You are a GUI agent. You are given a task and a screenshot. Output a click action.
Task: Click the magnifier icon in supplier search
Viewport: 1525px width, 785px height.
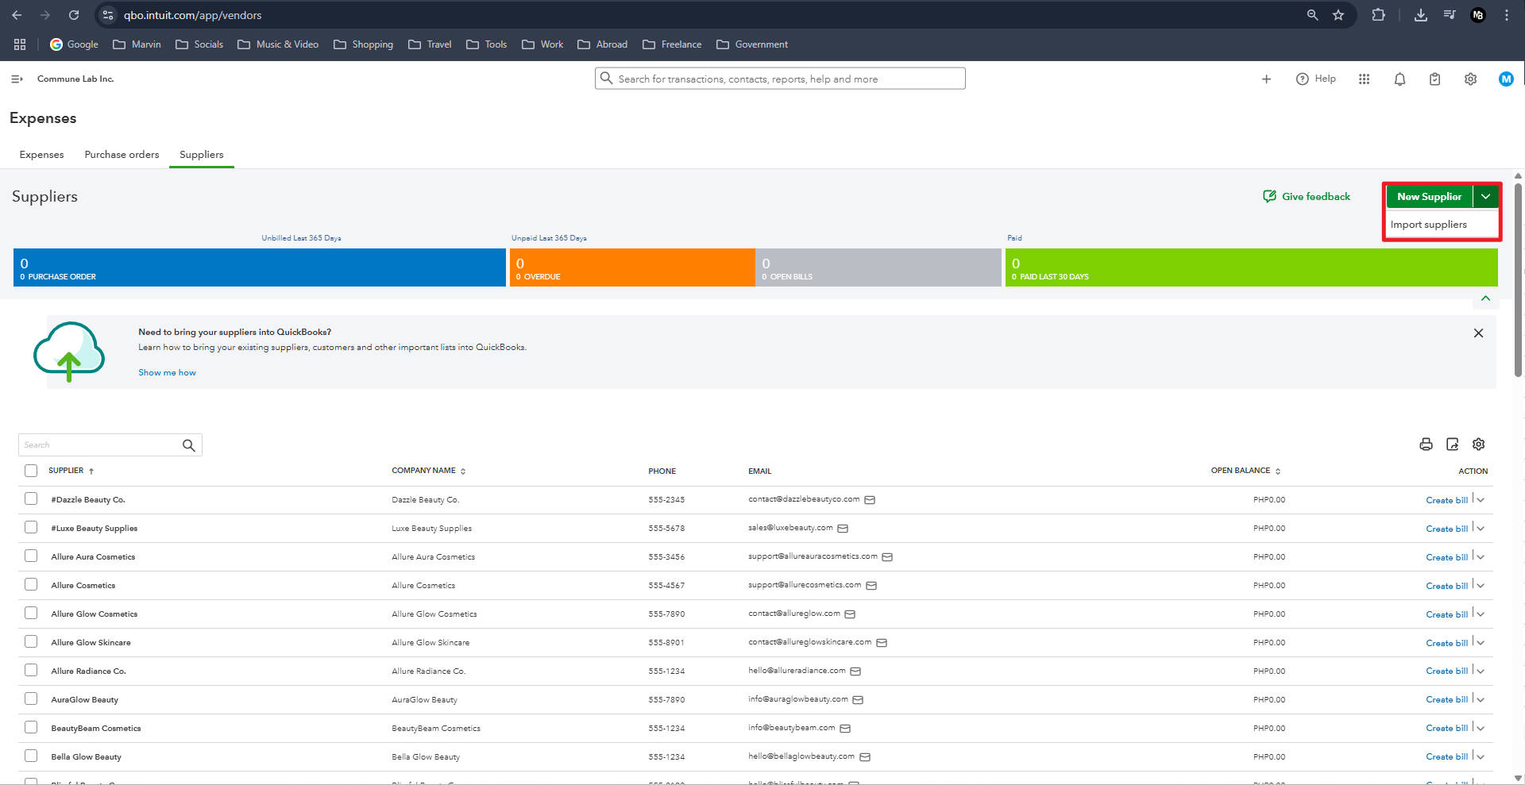pyautogui.click(x=188, y=445)
